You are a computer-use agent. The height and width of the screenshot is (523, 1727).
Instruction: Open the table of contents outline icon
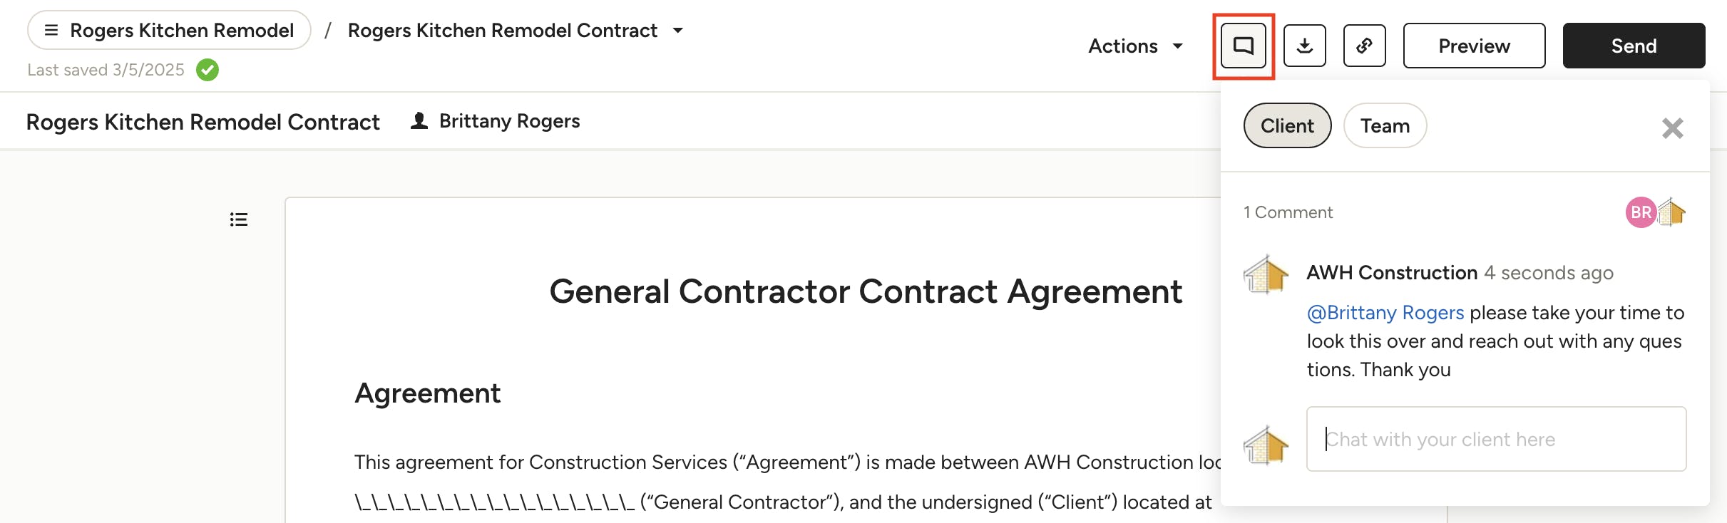click(239, 219)
